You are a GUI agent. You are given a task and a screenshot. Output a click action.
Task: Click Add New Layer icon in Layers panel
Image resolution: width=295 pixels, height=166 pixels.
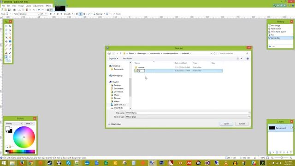point(270,152)
